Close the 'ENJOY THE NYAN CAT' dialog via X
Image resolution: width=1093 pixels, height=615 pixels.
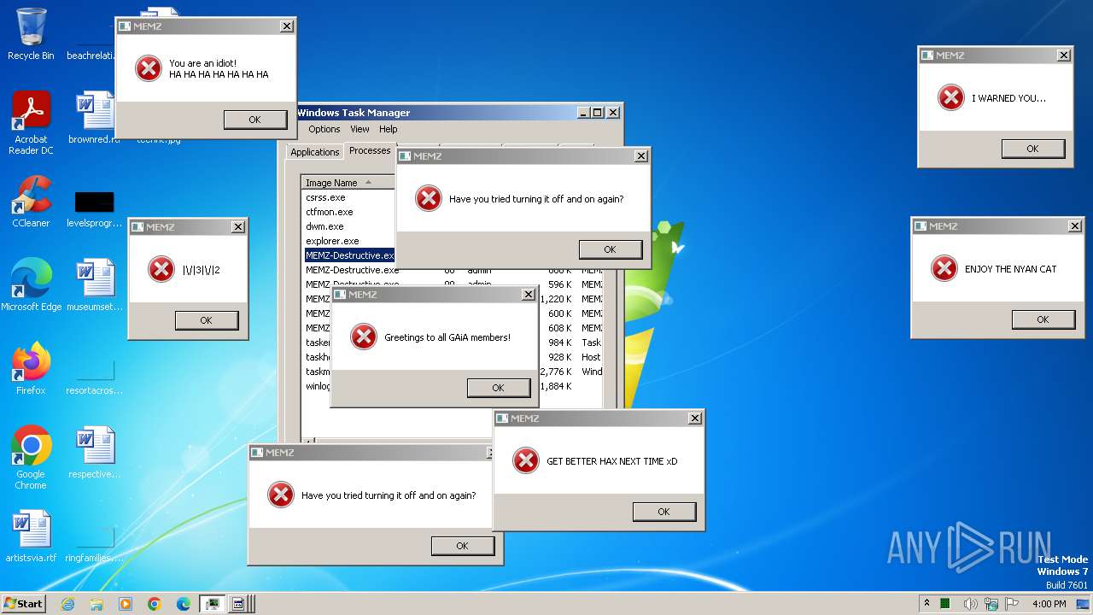click(x=1074, y=226)
